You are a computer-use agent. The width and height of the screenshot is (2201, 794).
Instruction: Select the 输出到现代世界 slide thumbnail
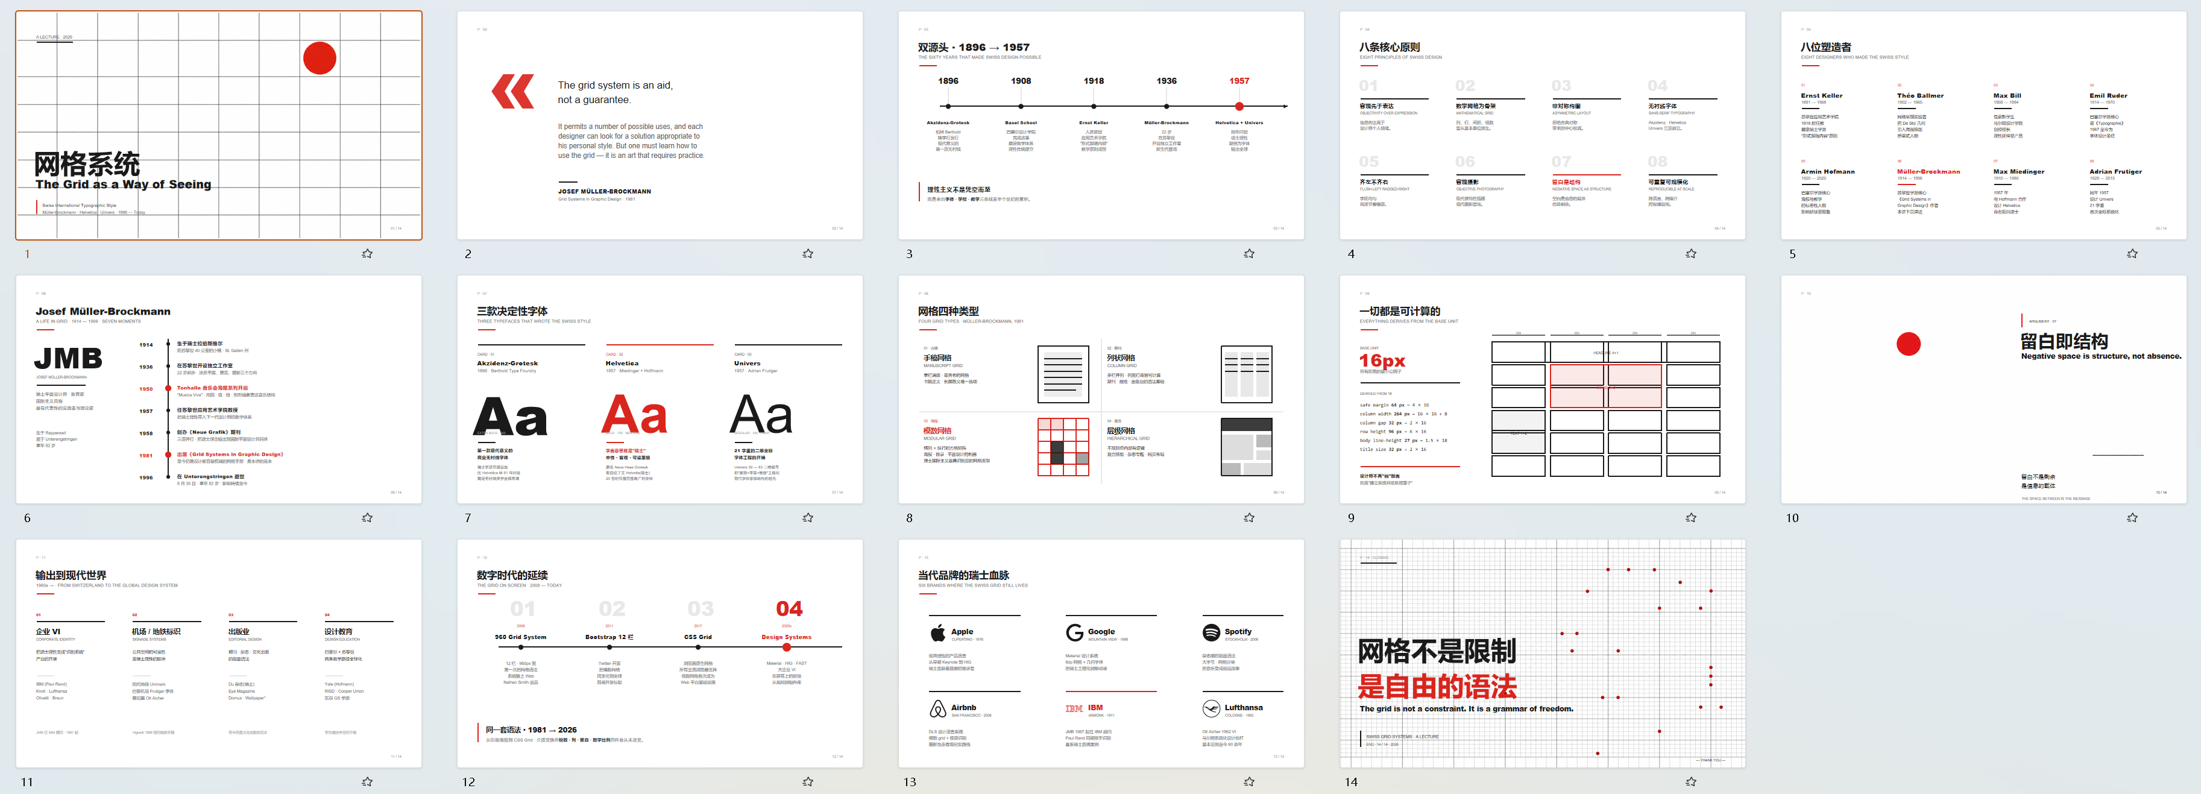coord(219,654)
